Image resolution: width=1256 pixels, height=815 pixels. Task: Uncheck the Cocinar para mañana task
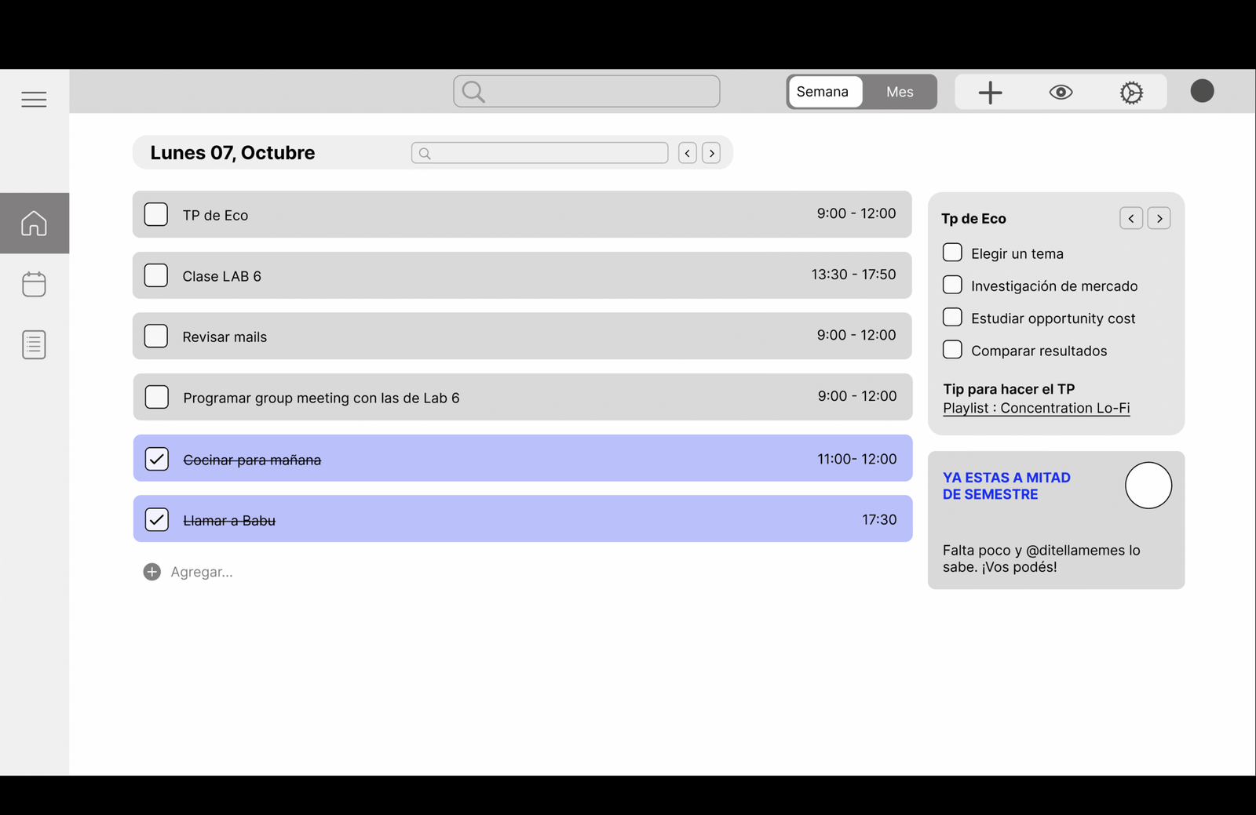tap(157, 459)
